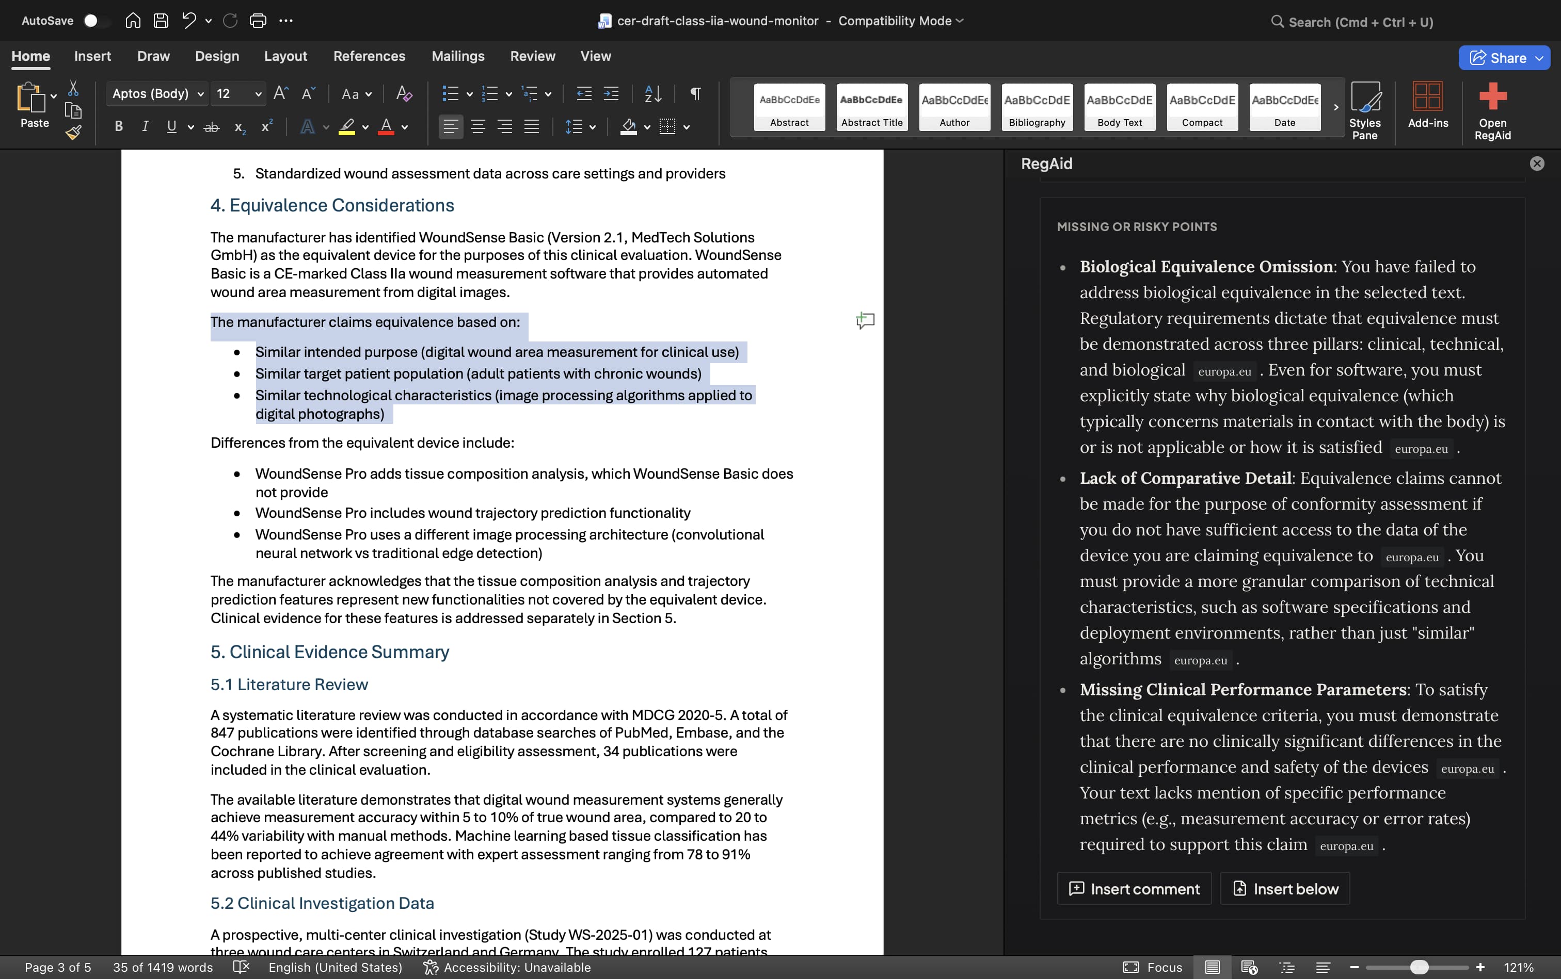Copy the selected text
1561x979 pixels.
(x=74, y=111)
